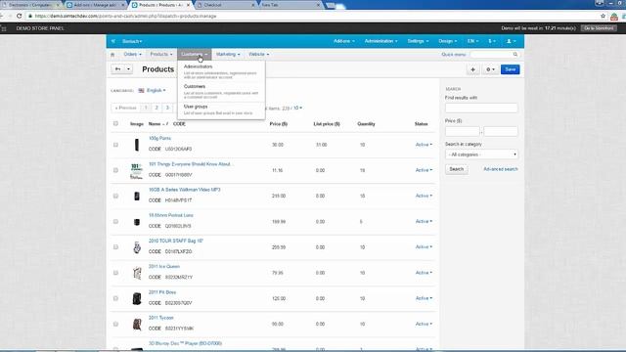Open the gear tools menu beside Save
The image size is (626, 352).
pos(490,69)
